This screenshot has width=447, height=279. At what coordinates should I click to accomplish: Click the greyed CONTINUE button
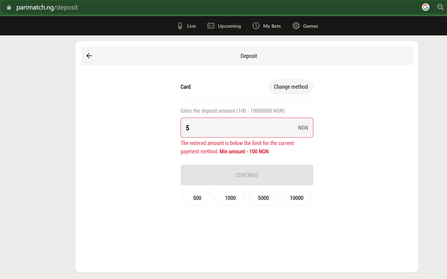[247, 175]
